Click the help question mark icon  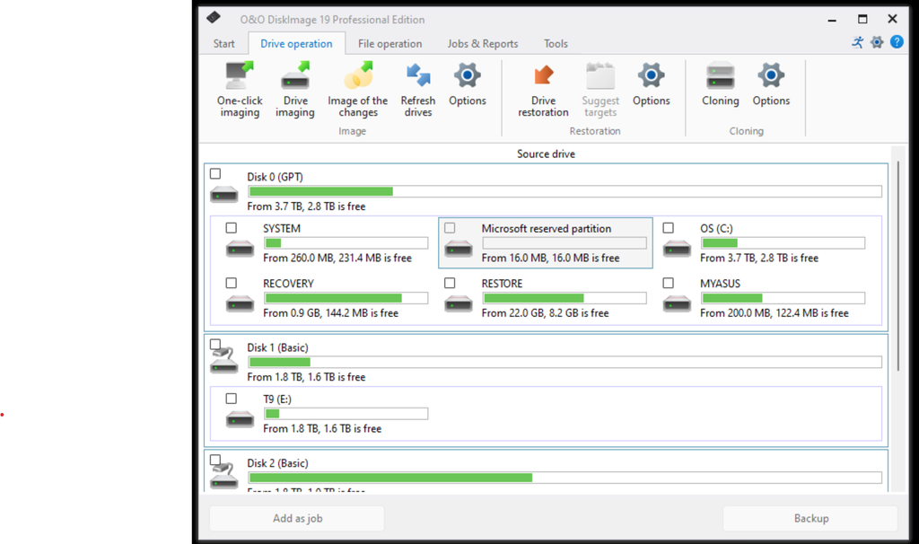coord(897,42)
